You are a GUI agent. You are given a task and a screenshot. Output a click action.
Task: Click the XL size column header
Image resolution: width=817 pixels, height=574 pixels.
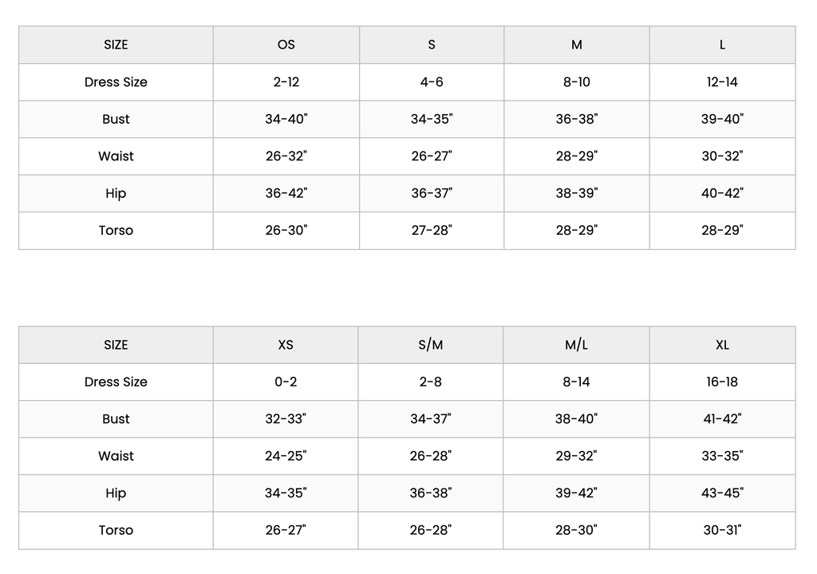coord(722,345)
